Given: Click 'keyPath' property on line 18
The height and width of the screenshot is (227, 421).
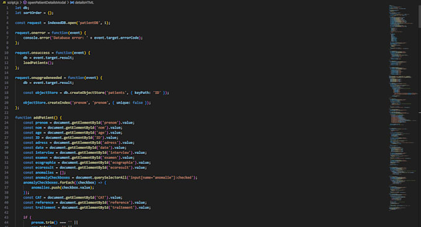Looking at the screenshot, I should 142,93.
